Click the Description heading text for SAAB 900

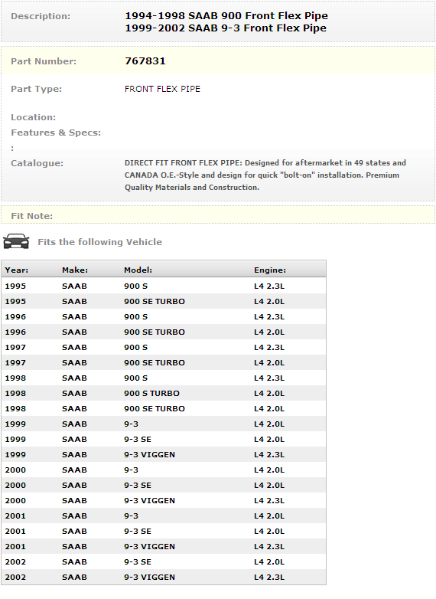226,15
